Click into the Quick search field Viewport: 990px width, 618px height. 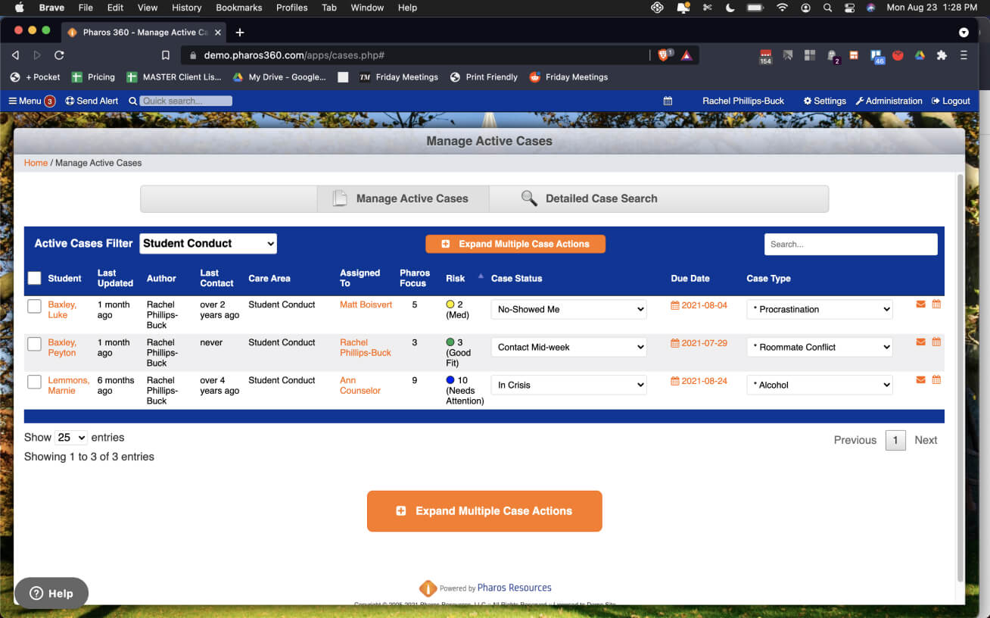pyautogui.click(x=185, y=101)
